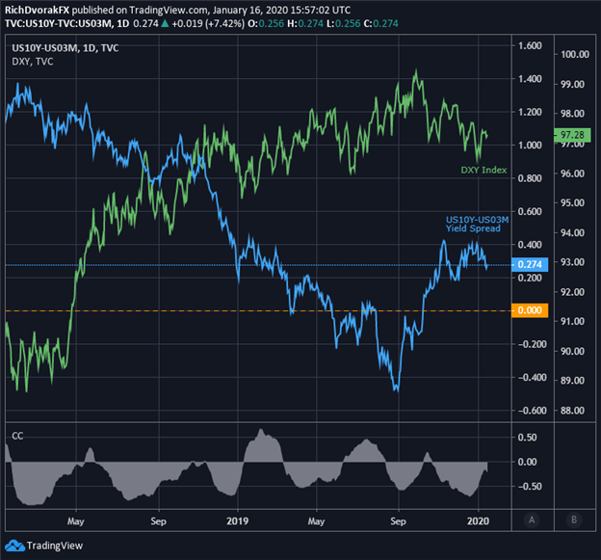Click the 2019 label on time axis
This screenshot has width=601, height=560.
[x=237, y=520]
